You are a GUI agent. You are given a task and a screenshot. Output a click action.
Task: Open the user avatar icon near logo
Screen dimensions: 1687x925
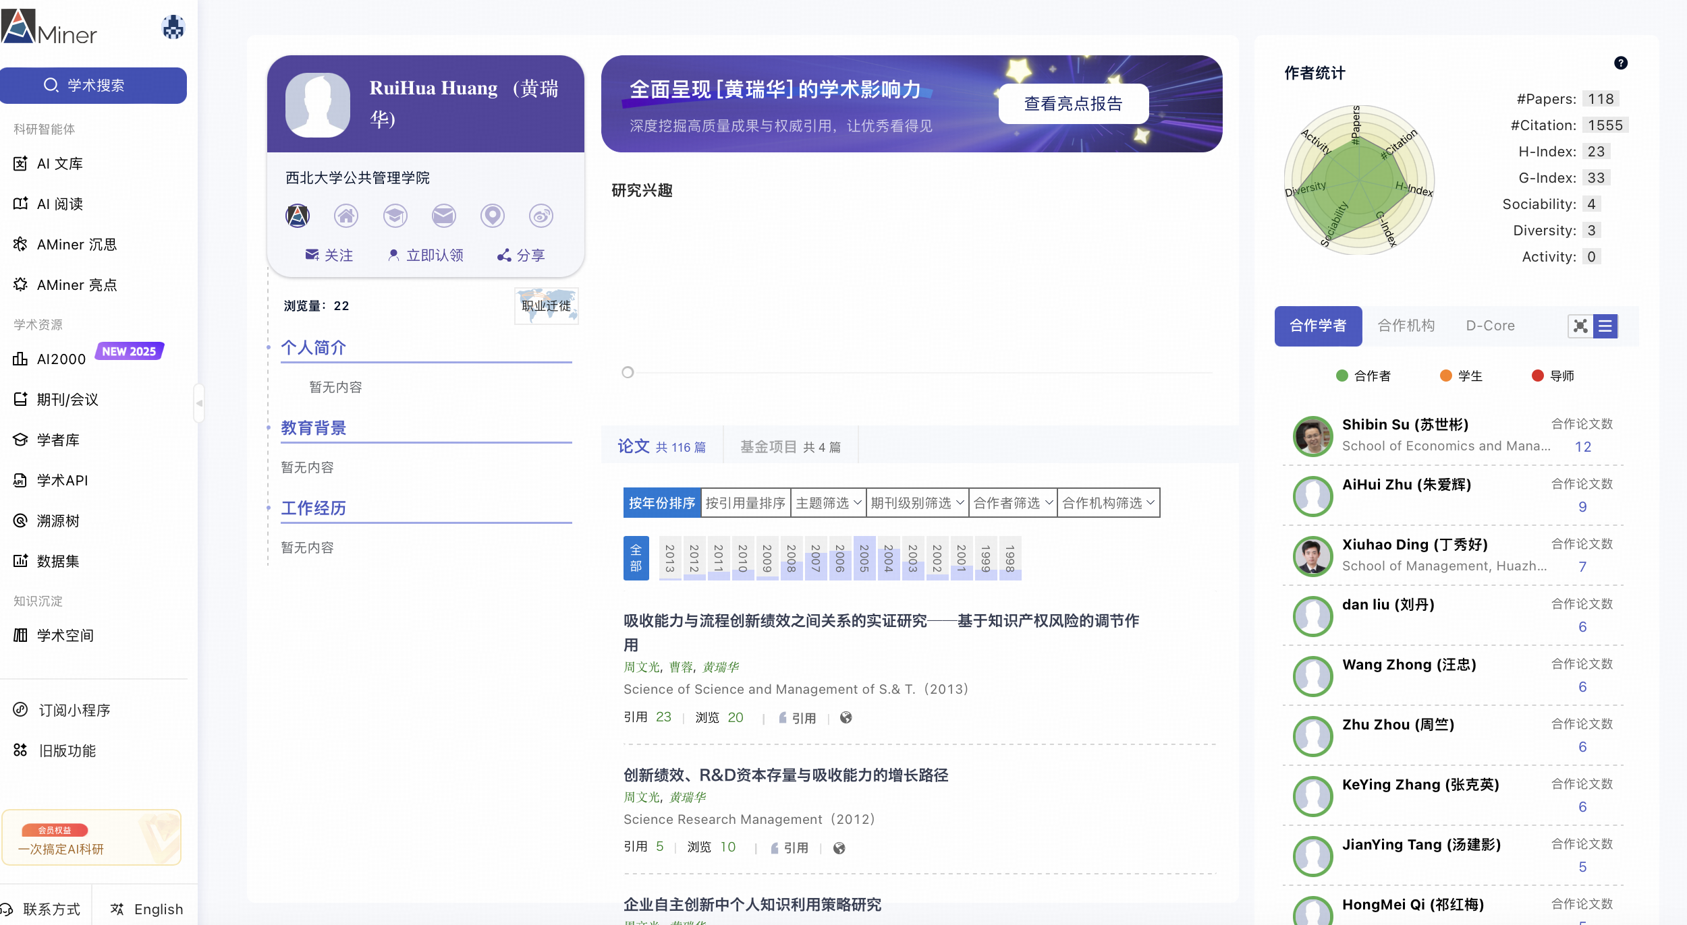click(173, 27)
